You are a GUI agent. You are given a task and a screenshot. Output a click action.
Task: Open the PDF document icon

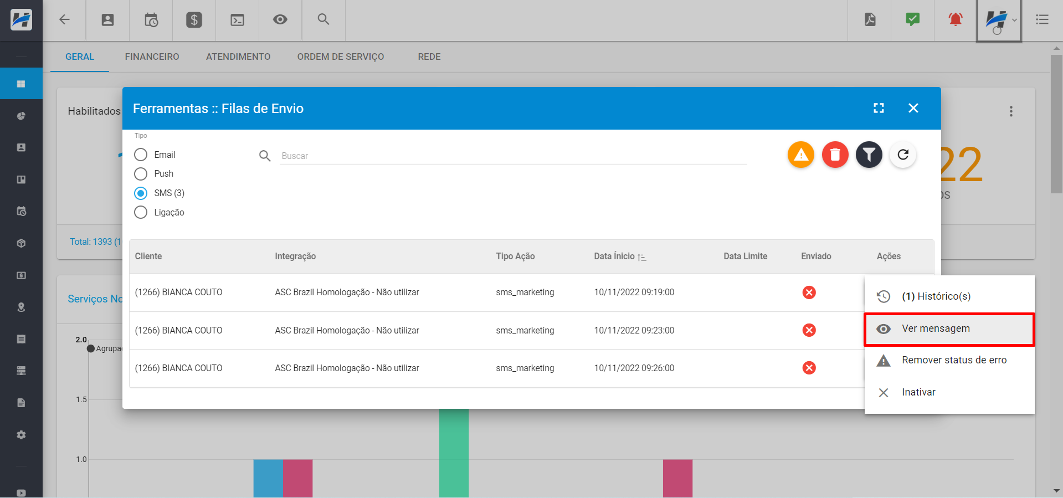tap(870, 19)
